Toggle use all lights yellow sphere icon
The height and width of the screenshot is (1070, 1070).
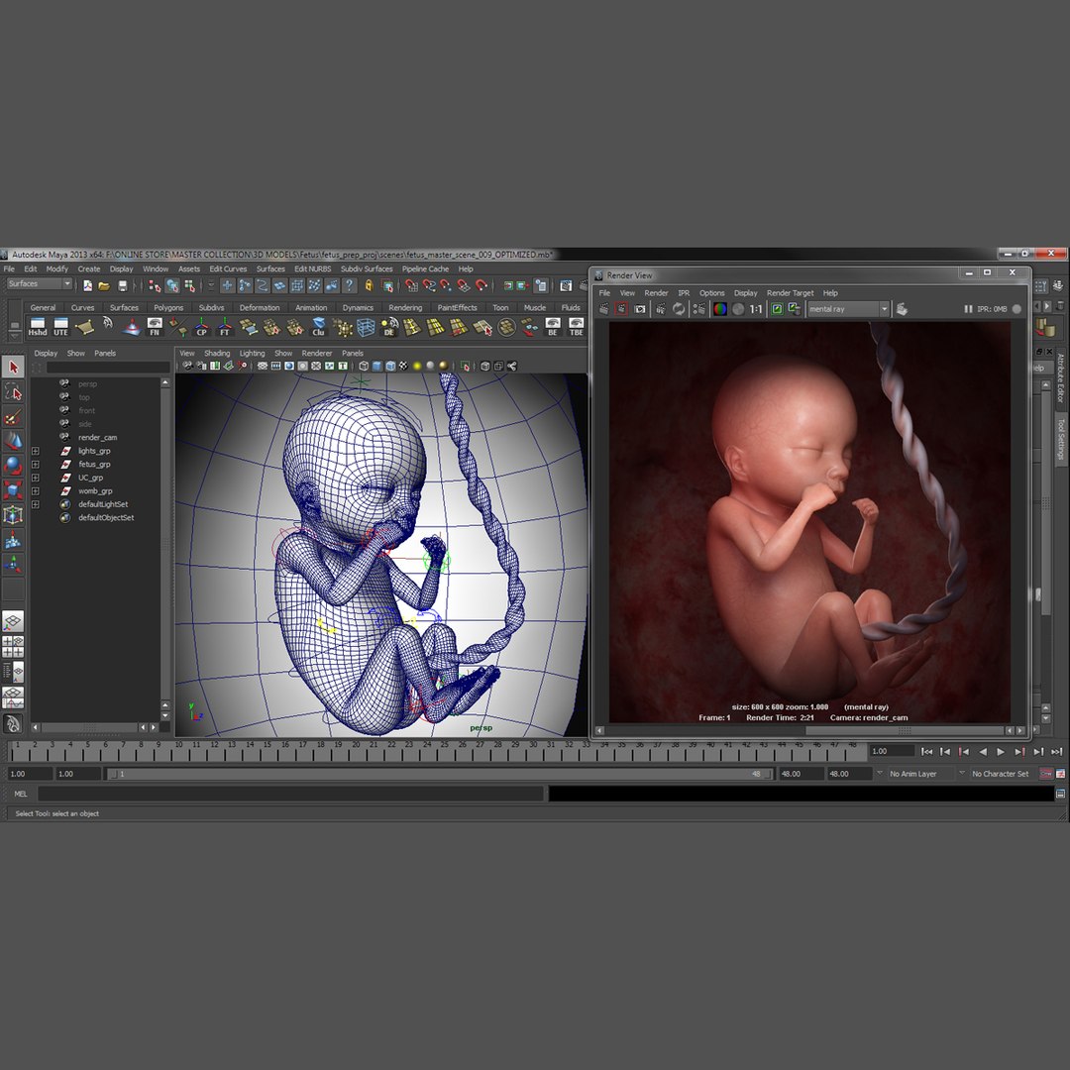pos(417,367)
